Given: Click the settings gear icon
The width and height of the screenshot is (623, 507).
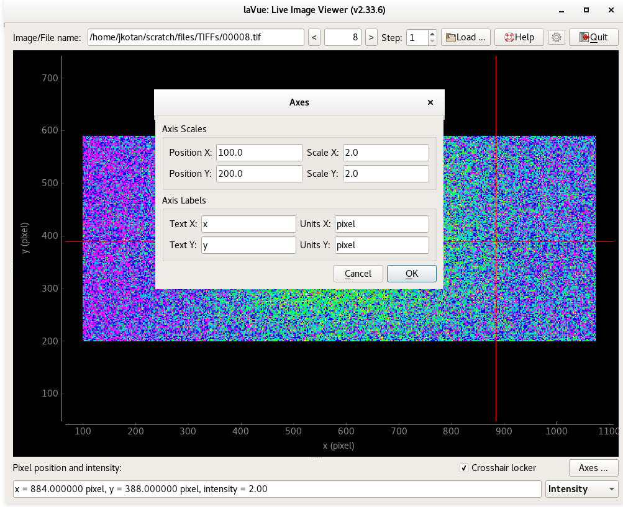Looking at the screenshot, I should [x=557, y=37].
